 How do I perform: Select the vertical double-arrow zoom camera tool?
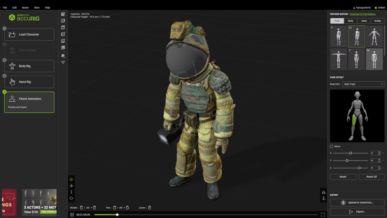71,192
